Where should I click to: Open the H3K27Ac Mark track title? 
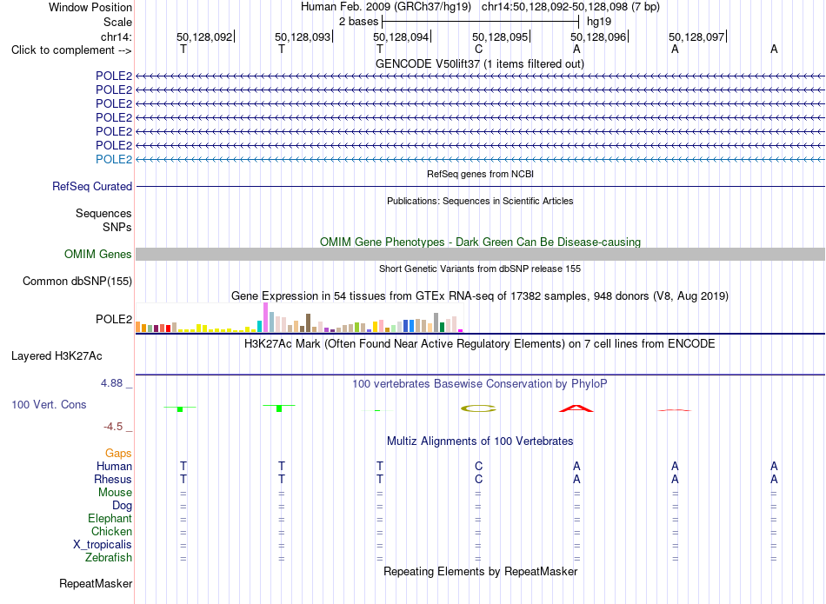coord(480,344)
